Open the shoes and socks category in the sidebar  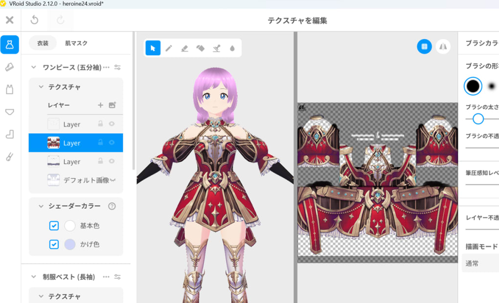click(x=10, y=134)
